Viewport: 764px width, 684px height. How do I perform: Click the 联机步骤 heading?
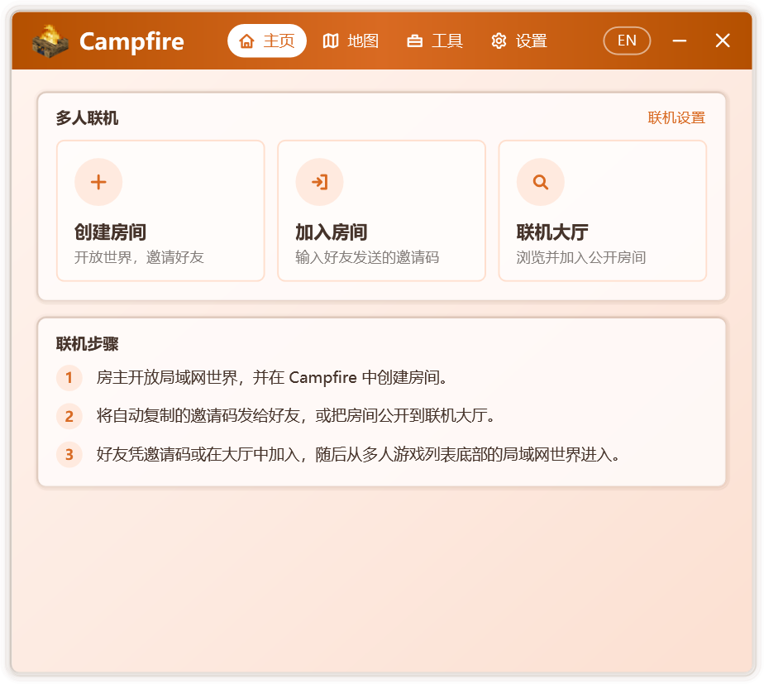tap(87, 344)
